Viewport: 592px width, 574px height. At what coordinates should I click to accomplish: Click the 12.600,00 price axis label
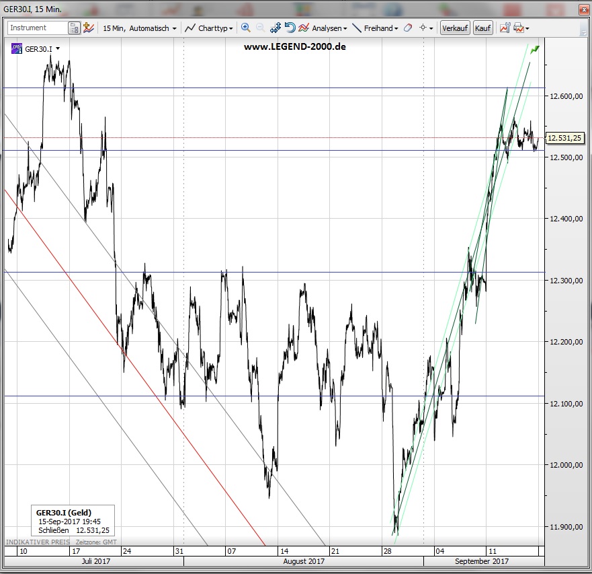coord(566,96)
